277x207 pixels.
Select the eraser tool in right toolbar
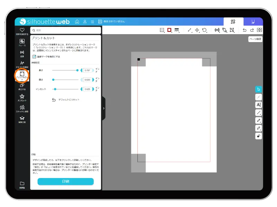coord(258,136)
